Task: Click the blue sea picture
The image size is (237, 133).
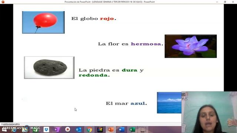Action: (169, 103)
